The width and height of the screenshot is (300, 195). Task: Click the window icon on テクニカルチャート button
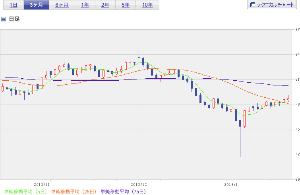[x=253, y=5]
